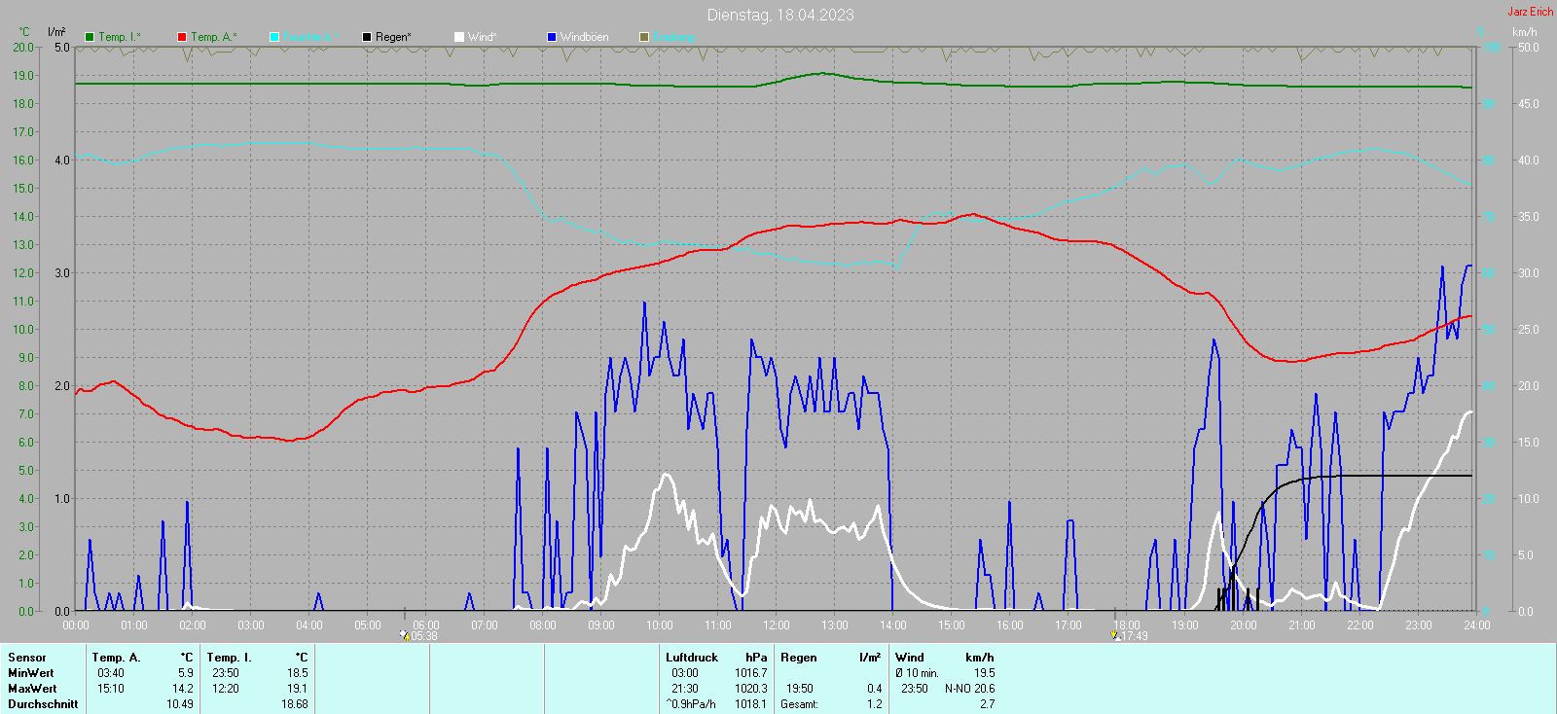Click the 'Gesamt:' rain total label
The height and width of the screenshot is (714, 1557).
[x=799, y=704]
